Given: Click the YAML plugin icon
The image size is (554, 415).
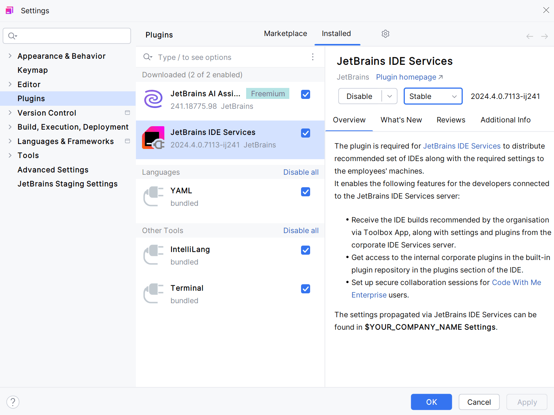Looking at the screenshot, I should point(153,196).
